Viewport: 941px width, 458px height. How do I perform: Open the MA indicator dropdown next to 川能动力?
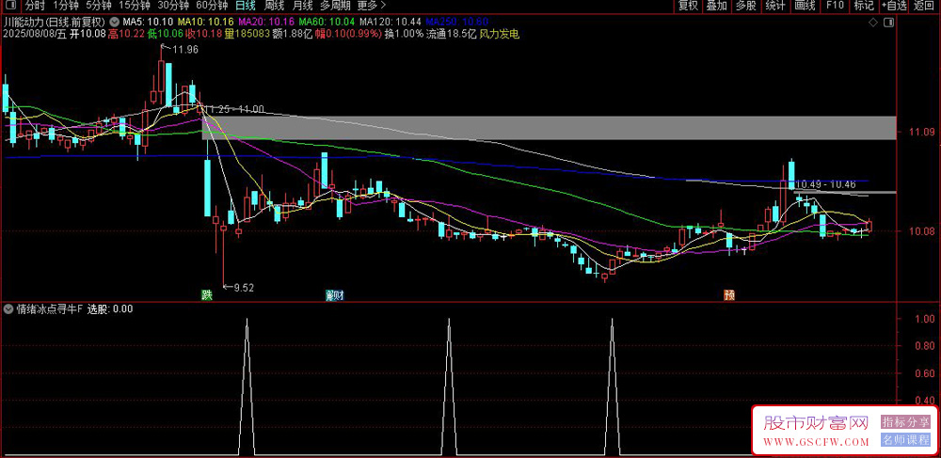click(x=115, y=23)
